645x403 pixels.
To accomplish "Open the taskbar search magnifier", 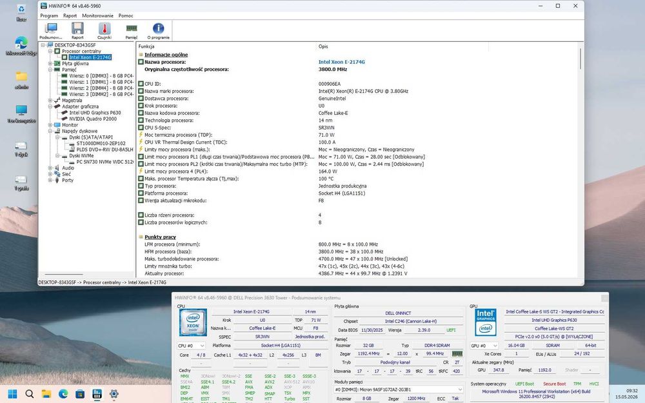I will pos(30,394).
